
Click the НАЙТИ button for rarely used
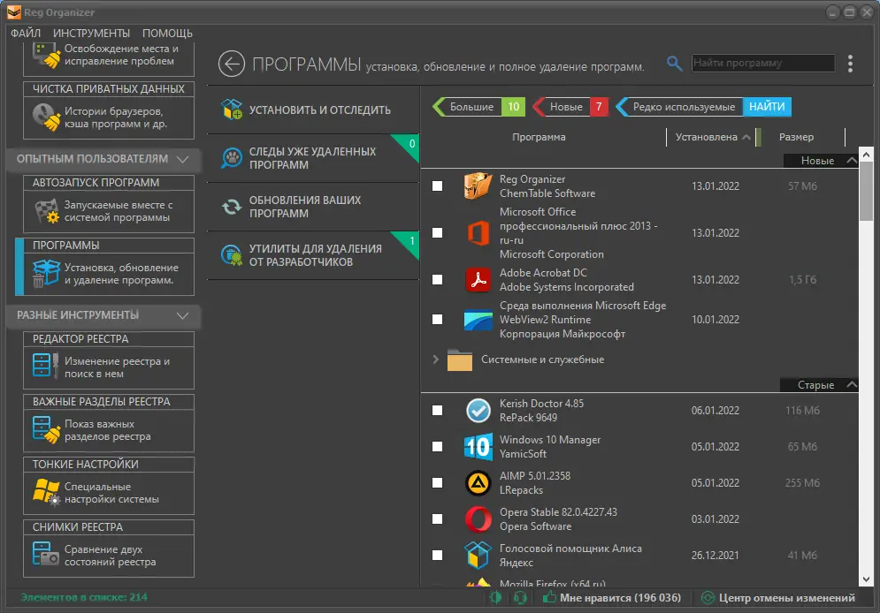point(767,107)
